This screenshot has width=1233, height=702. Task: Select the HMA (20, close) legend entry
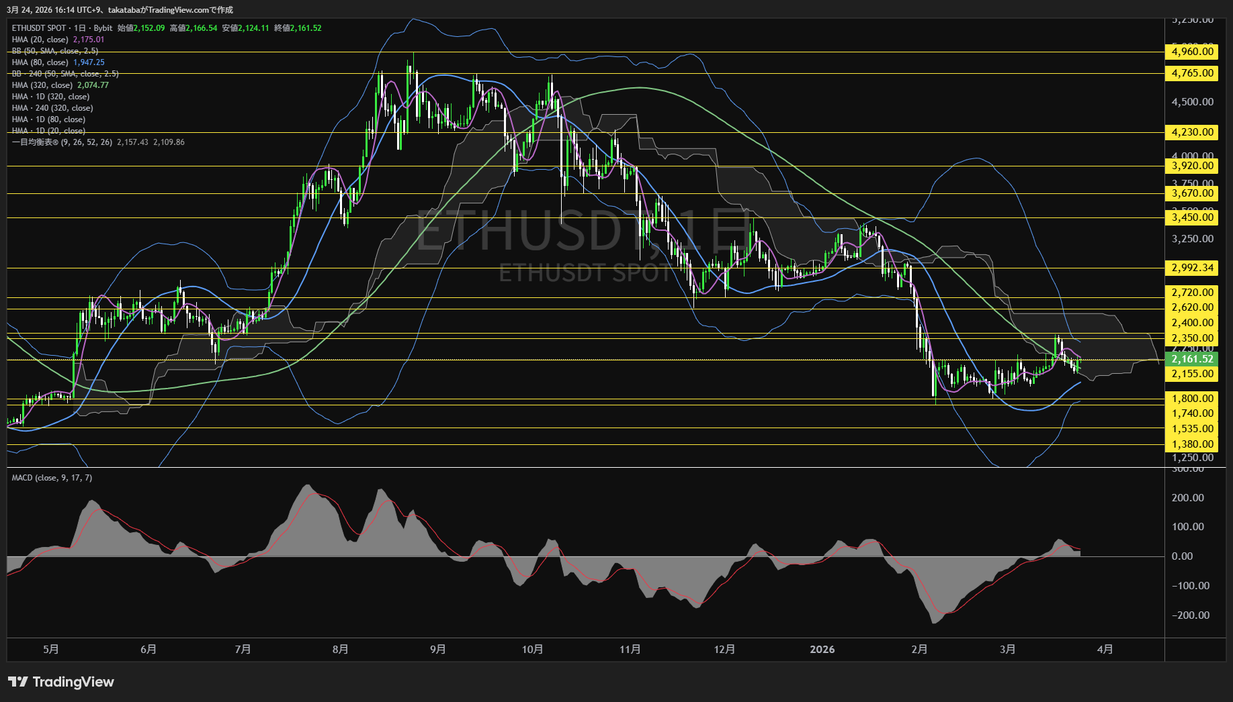pos(40,40)
